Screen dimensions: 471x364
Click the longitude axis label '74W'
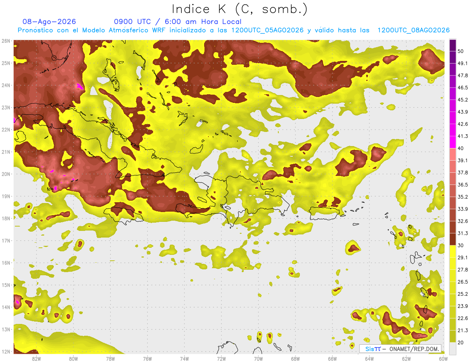click(184, 359)
